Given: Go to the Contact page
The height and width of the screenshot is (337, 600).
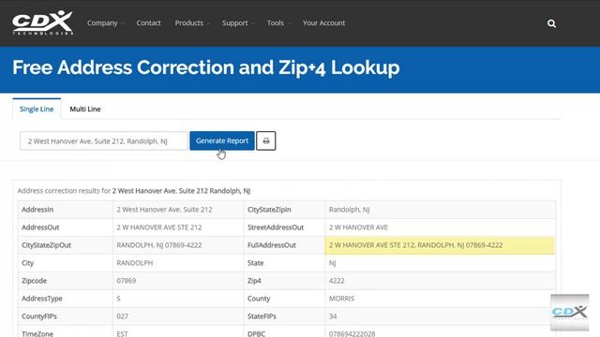Looking at the screenshot, I should 148,22.
